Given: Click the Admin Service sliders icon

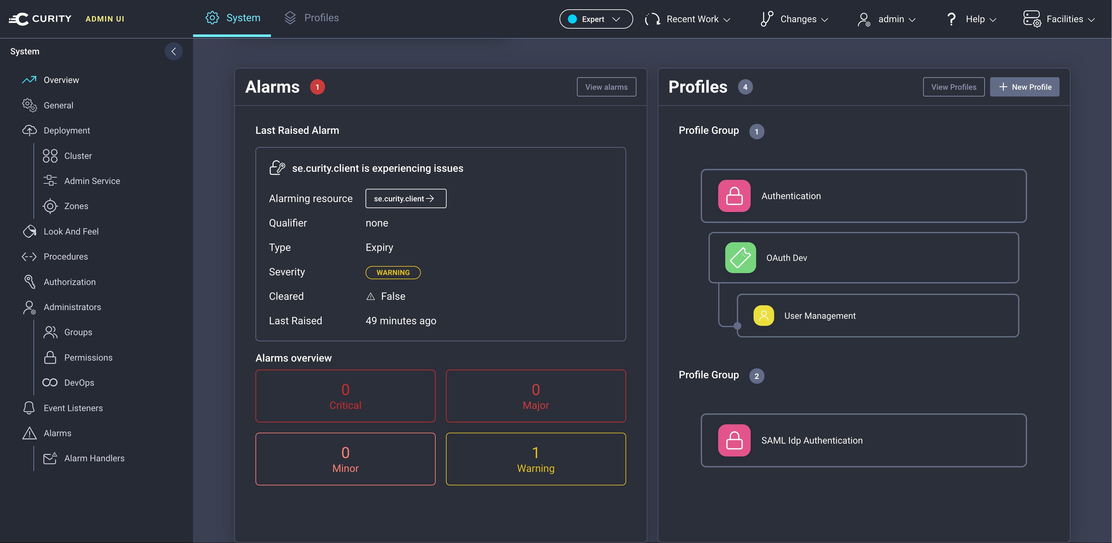Looking at the screenshot, I should [x=50, y=181].
